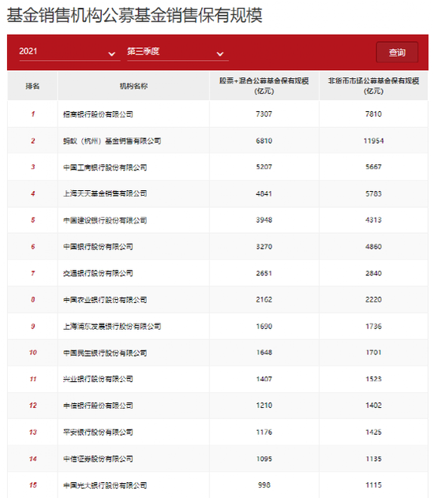434x498 pixels.
Task: Click rank number 1 in the table
Action: click(32, 114)
